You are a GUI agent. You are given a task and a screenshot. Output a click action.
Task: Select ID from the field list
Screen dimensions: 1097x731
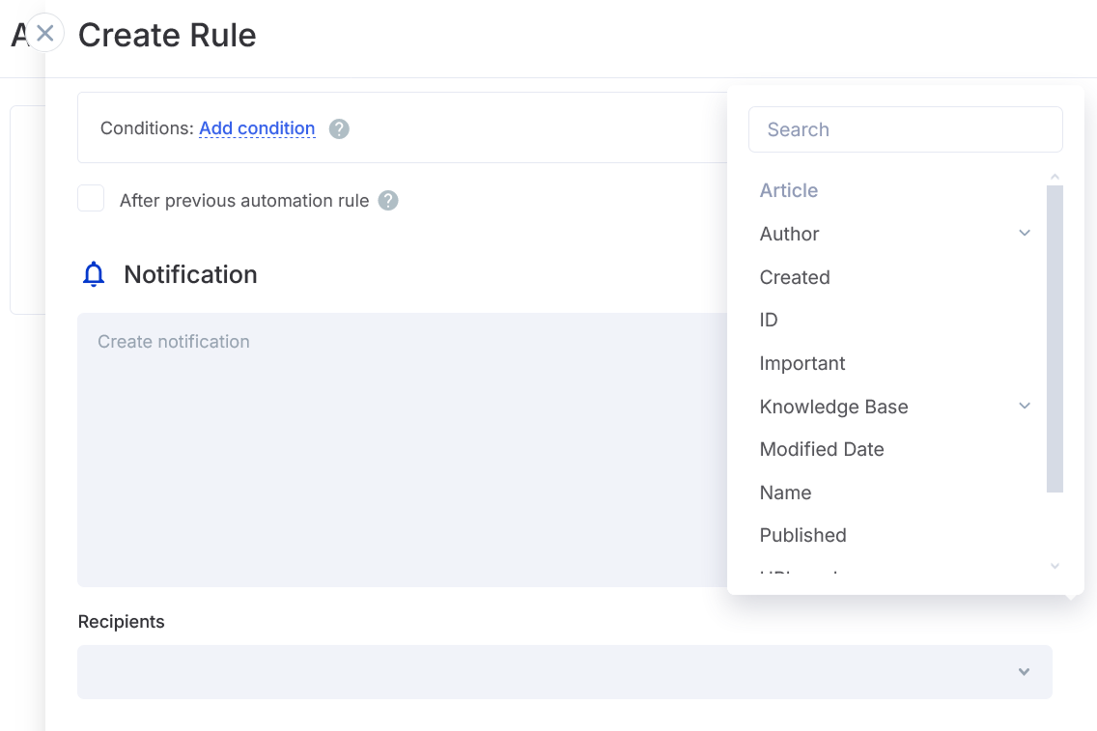point(769,320)
